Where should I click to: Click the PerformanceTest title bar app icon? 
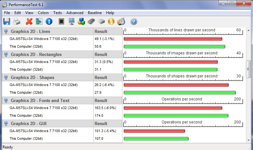[x=4, y=5]
